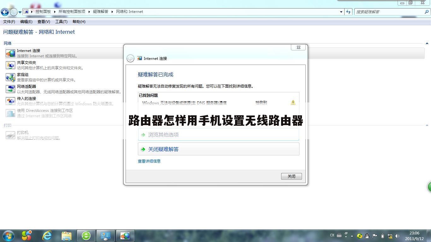Click the 关闭疑难解答 option
This screenshot has width=431, height=242.
(x=163, y=149)
